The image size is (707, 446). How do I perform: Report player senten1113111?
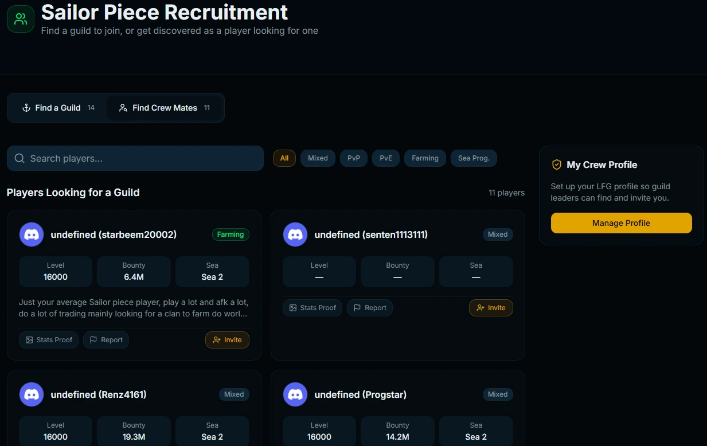tap(370, 308)
